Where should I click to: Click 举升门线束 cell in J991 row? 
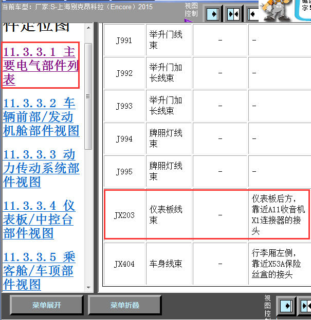[x=169, y=40]
